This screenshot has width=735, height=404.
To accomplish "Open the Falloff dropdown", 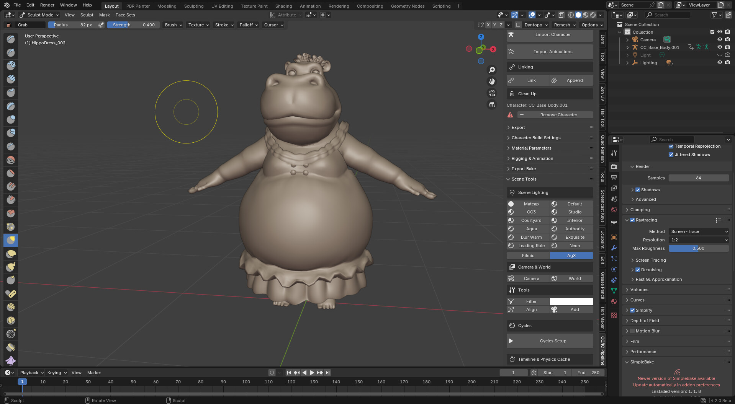I will [x=248, y=25].
